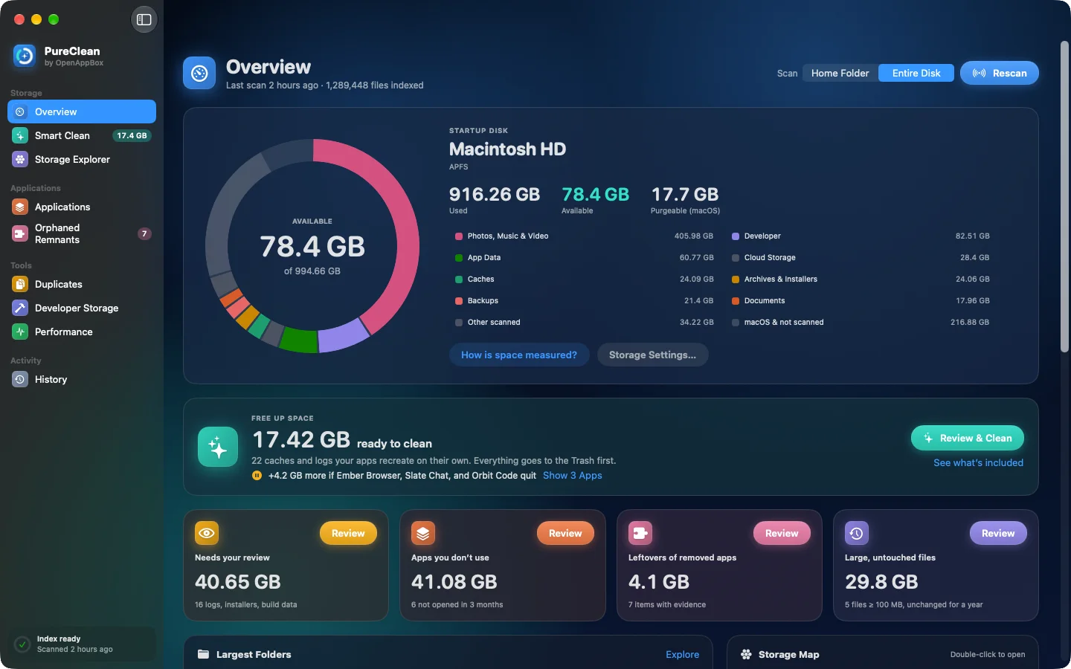Screen dimensions: 1071x669
Task: Click the main window vertical scrollbar
Action: [x=1064, y=197]
